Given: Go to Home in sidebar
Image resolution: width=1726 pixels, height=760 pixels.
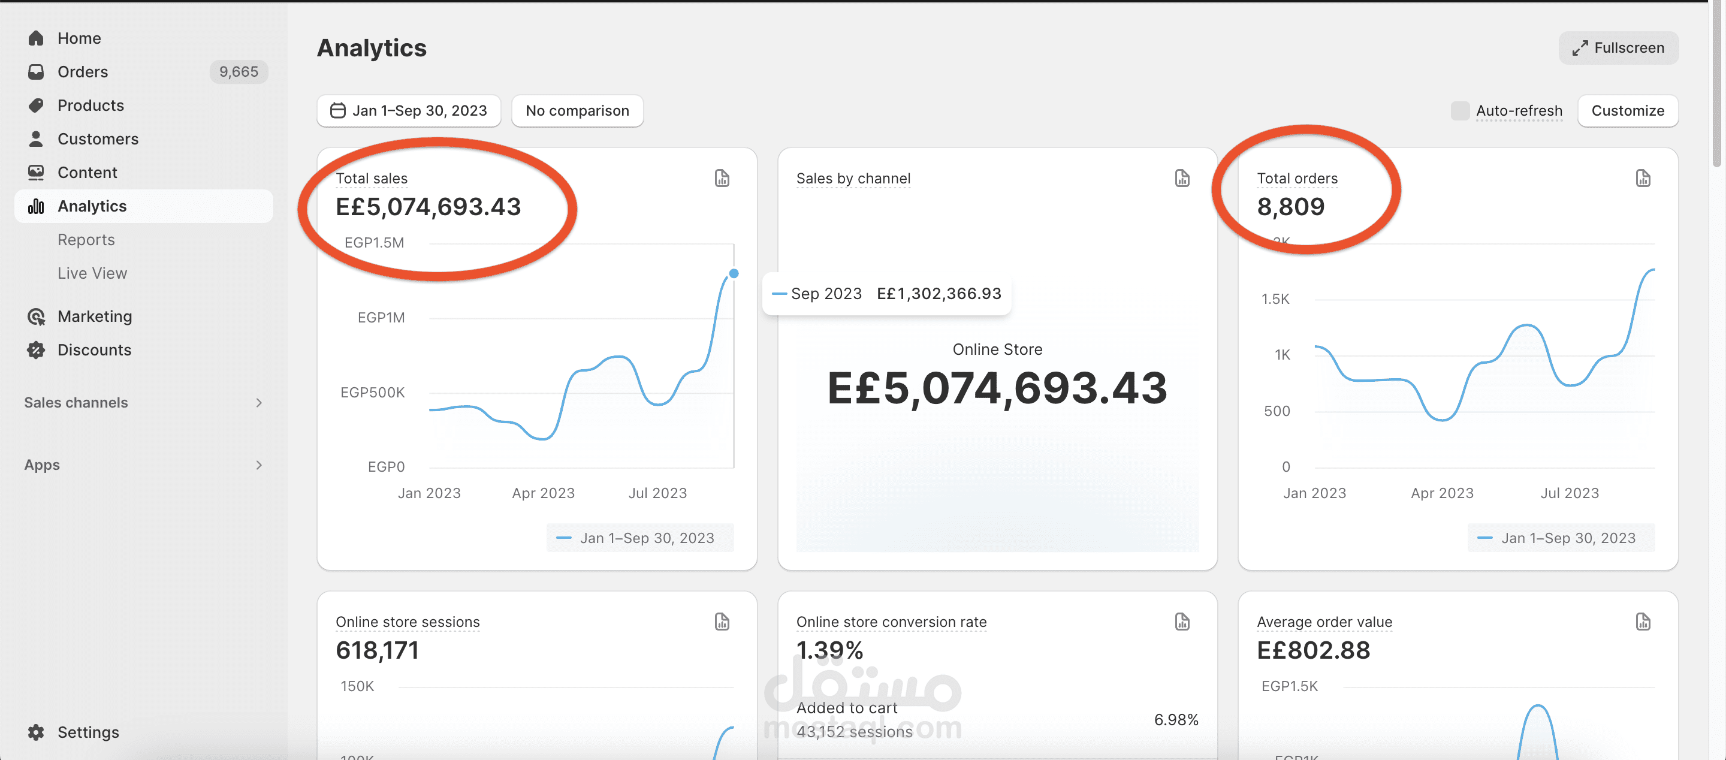Looking at the screenshot, I should pos(143,38).
